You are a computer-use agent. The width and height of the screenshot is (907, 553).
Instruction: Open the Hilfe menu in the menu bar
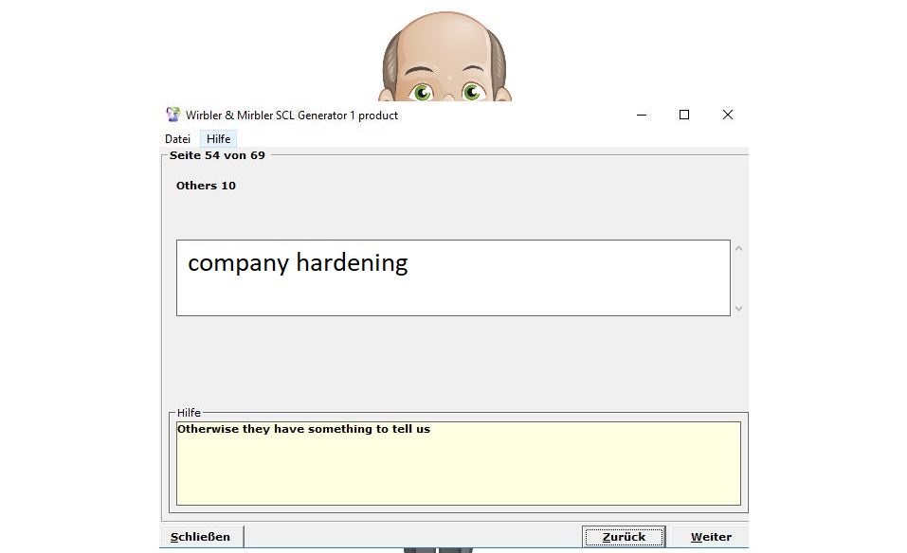point(218,139)
